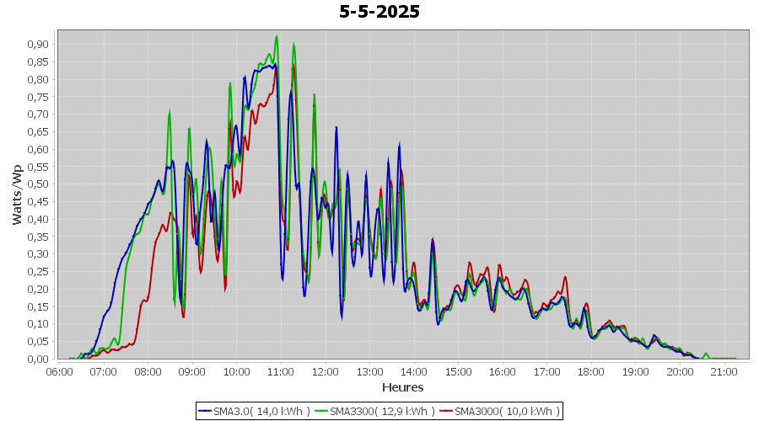Click the 15:00 time axis label
This screenshot has height=421, width=759.
tap(459, 371)
